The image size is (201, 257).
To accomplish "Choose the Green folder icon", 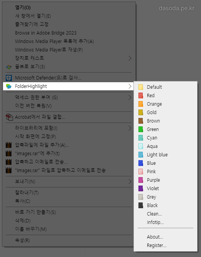I will (141, 129).
